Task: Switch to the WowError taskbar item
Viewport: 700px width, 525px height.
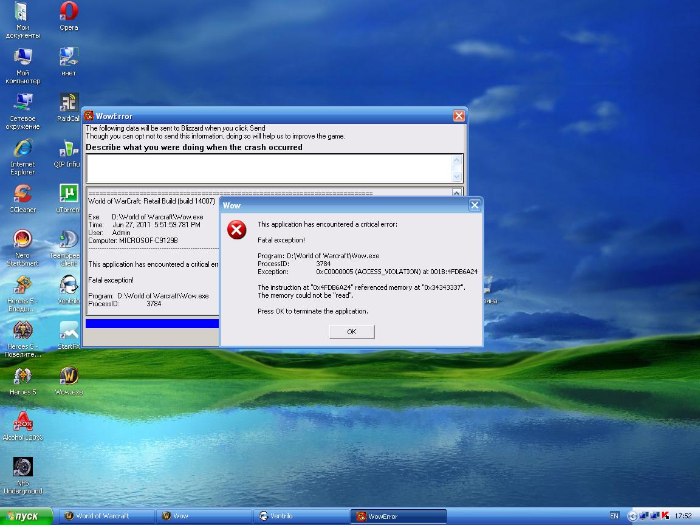Action: click(x=398, y=516)
